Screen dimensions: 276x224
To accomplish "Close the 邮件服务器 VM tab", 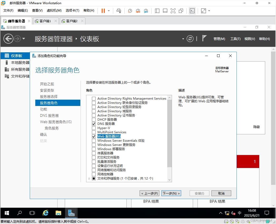I will pyautogui.click(x=29, y=21).
